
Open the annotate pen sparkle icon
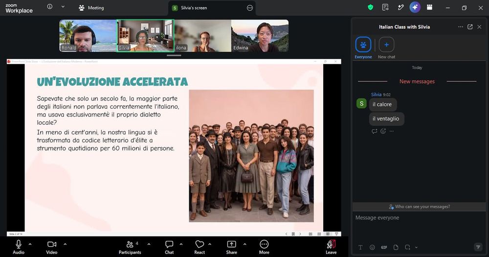(x=401, y=7)
